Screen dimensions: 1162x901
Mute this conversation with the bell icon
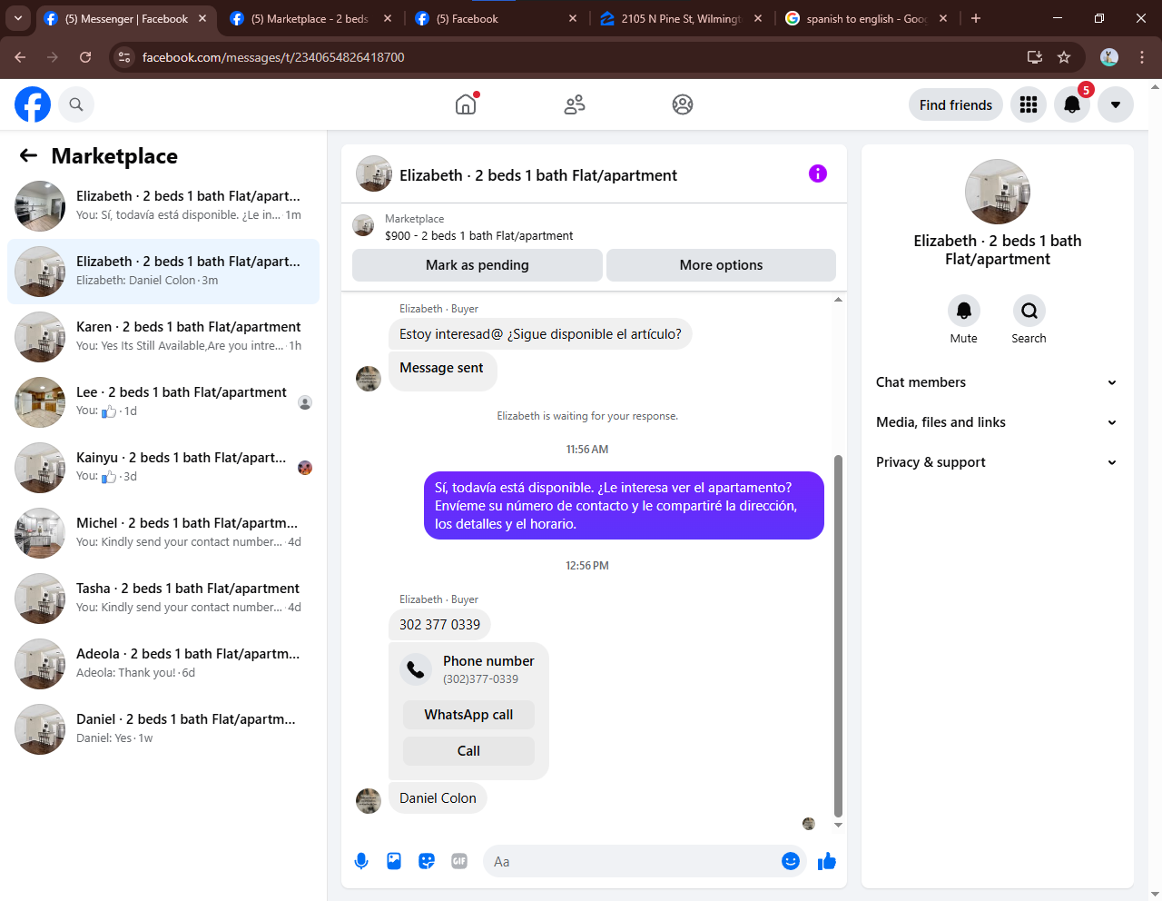(964, 311)
